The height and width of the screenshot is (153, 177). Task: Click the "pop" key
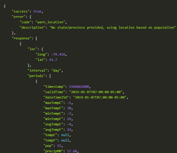(48, 146)
